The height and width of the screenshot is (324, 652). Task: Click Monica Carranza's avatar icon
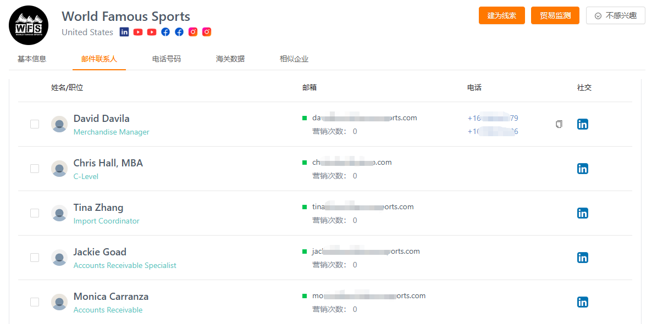tap(59, 302)
